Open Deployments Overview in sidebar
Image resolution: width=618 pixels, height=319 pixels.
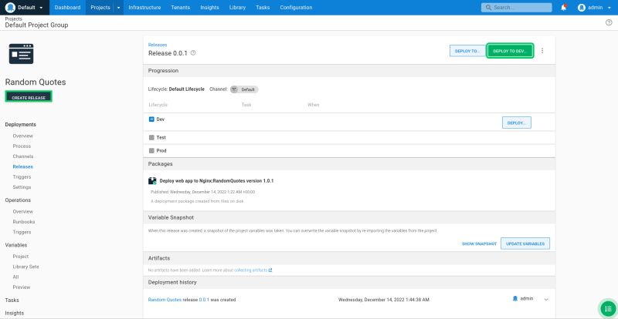click(23, 136)
